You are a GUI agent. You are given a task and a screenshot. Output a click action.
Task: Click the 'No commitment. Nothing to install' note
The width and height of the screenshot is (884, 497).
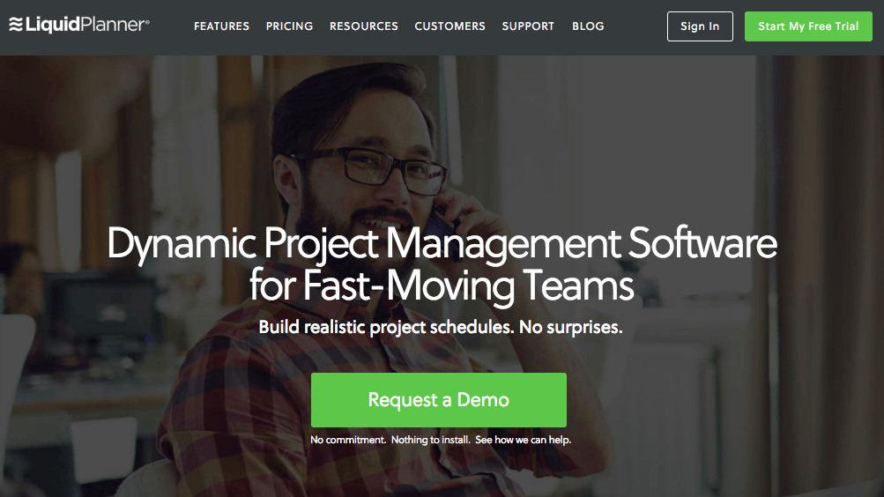(x=441, y=439)
